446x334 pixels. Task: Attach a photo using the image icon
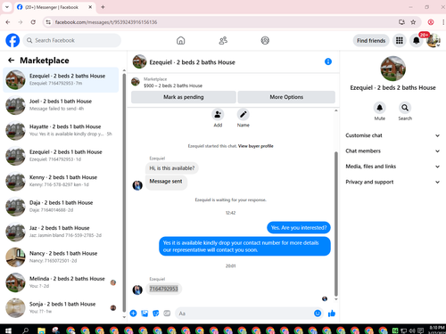point(145,314)
